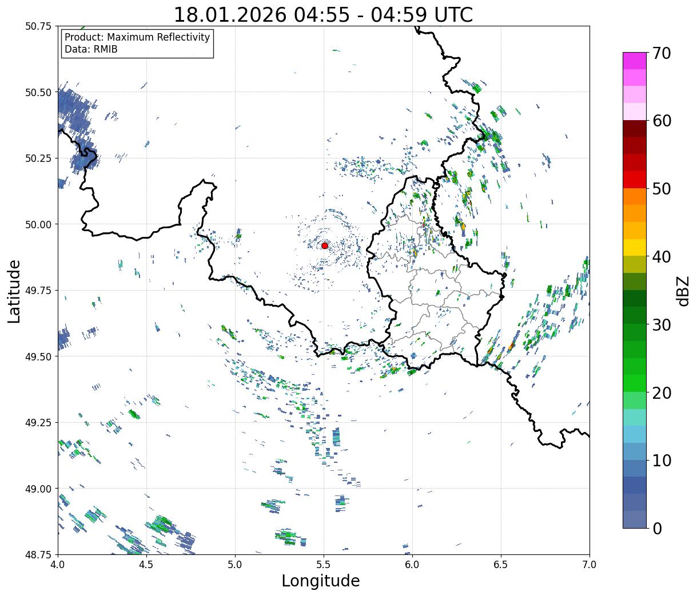Screen dimensions: 697x595
Task: Click the 0 tick on colorbar
Action: coord(656,528)
